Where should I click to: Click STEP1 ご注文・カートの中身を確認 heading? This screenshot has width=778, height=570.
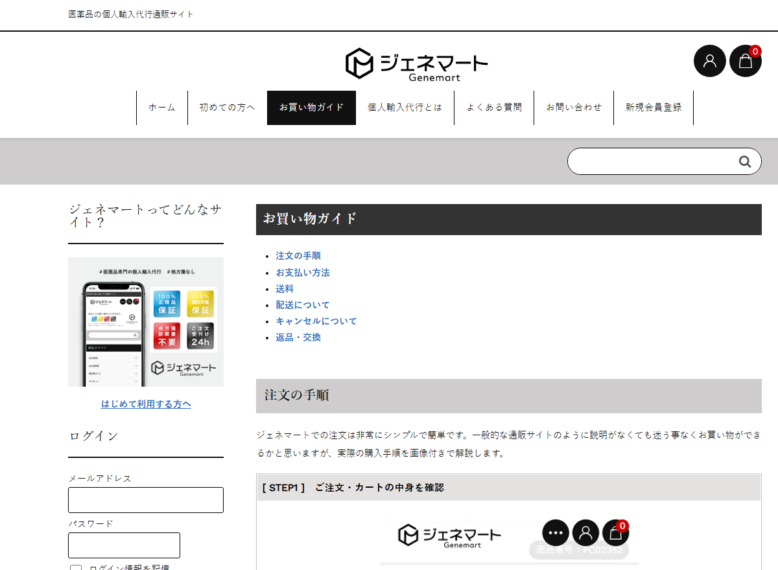pyautogui.click(x=509, y=488)
